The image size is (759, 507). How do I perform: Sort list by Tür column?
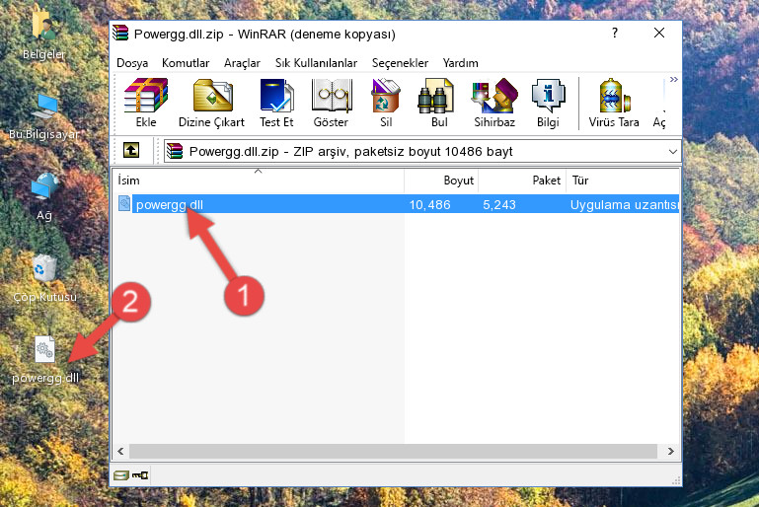(x=623, y=180)
